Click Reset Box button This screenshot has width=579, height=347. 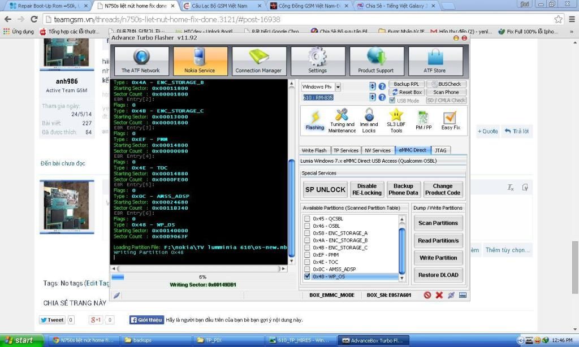(x=407, y=92)
